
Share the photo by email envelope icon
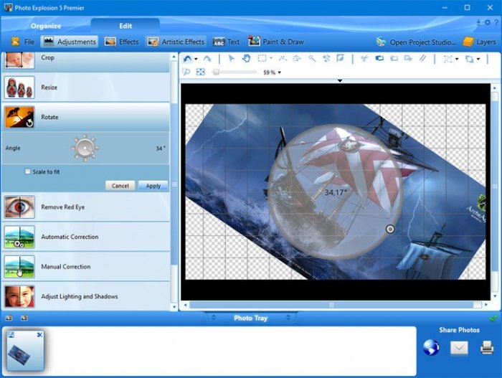pos(459,349)
